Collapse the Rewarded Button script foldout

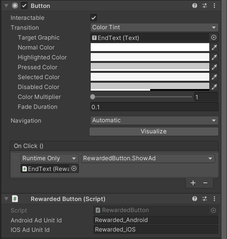coord(6,199)
